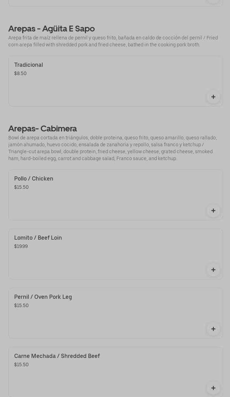Viewport: 230px width, 397px height.
Task: Open the Tradicional item title
Action: point(28,65)
